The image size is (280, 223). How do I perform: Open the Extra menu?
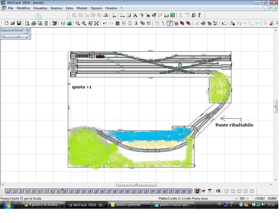(x=69, y=8)
